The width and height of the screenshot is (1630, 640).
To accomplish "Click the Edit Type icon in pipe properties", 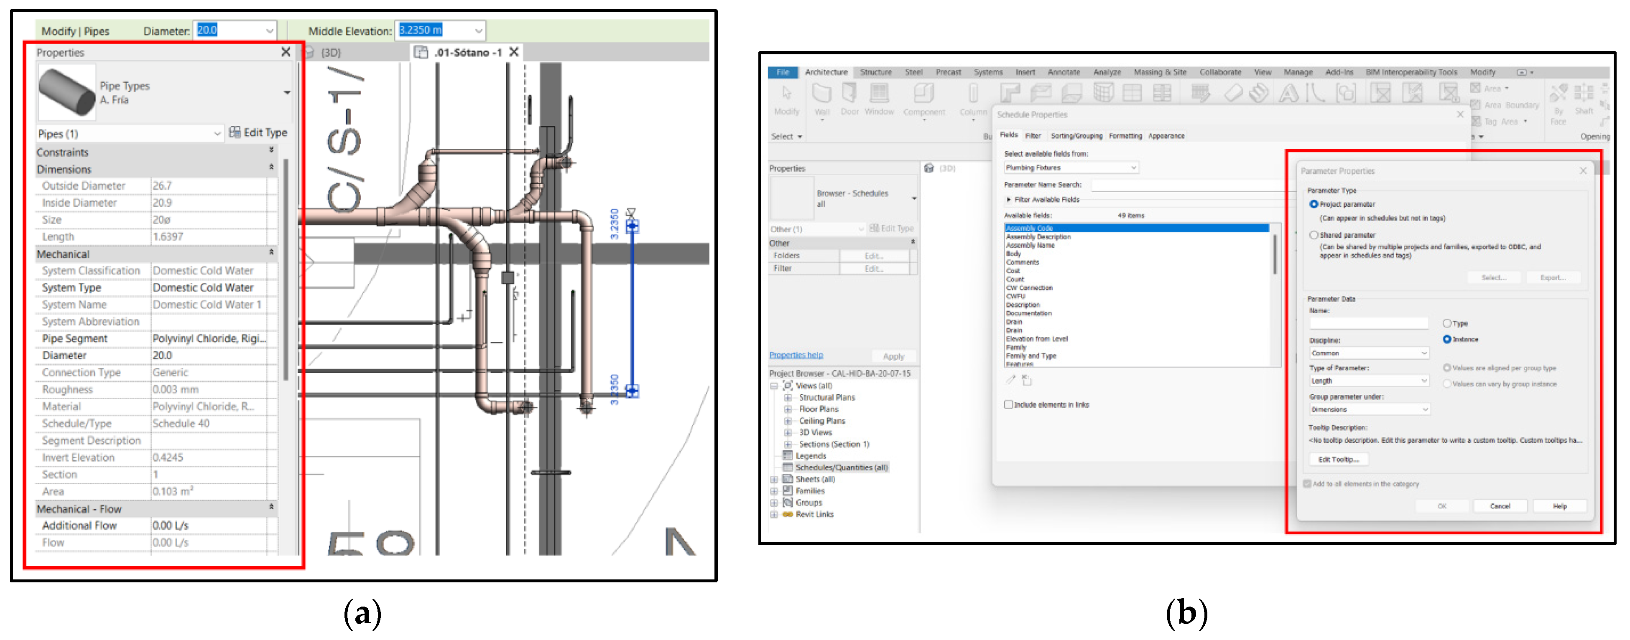I will (x=235, y=132).
